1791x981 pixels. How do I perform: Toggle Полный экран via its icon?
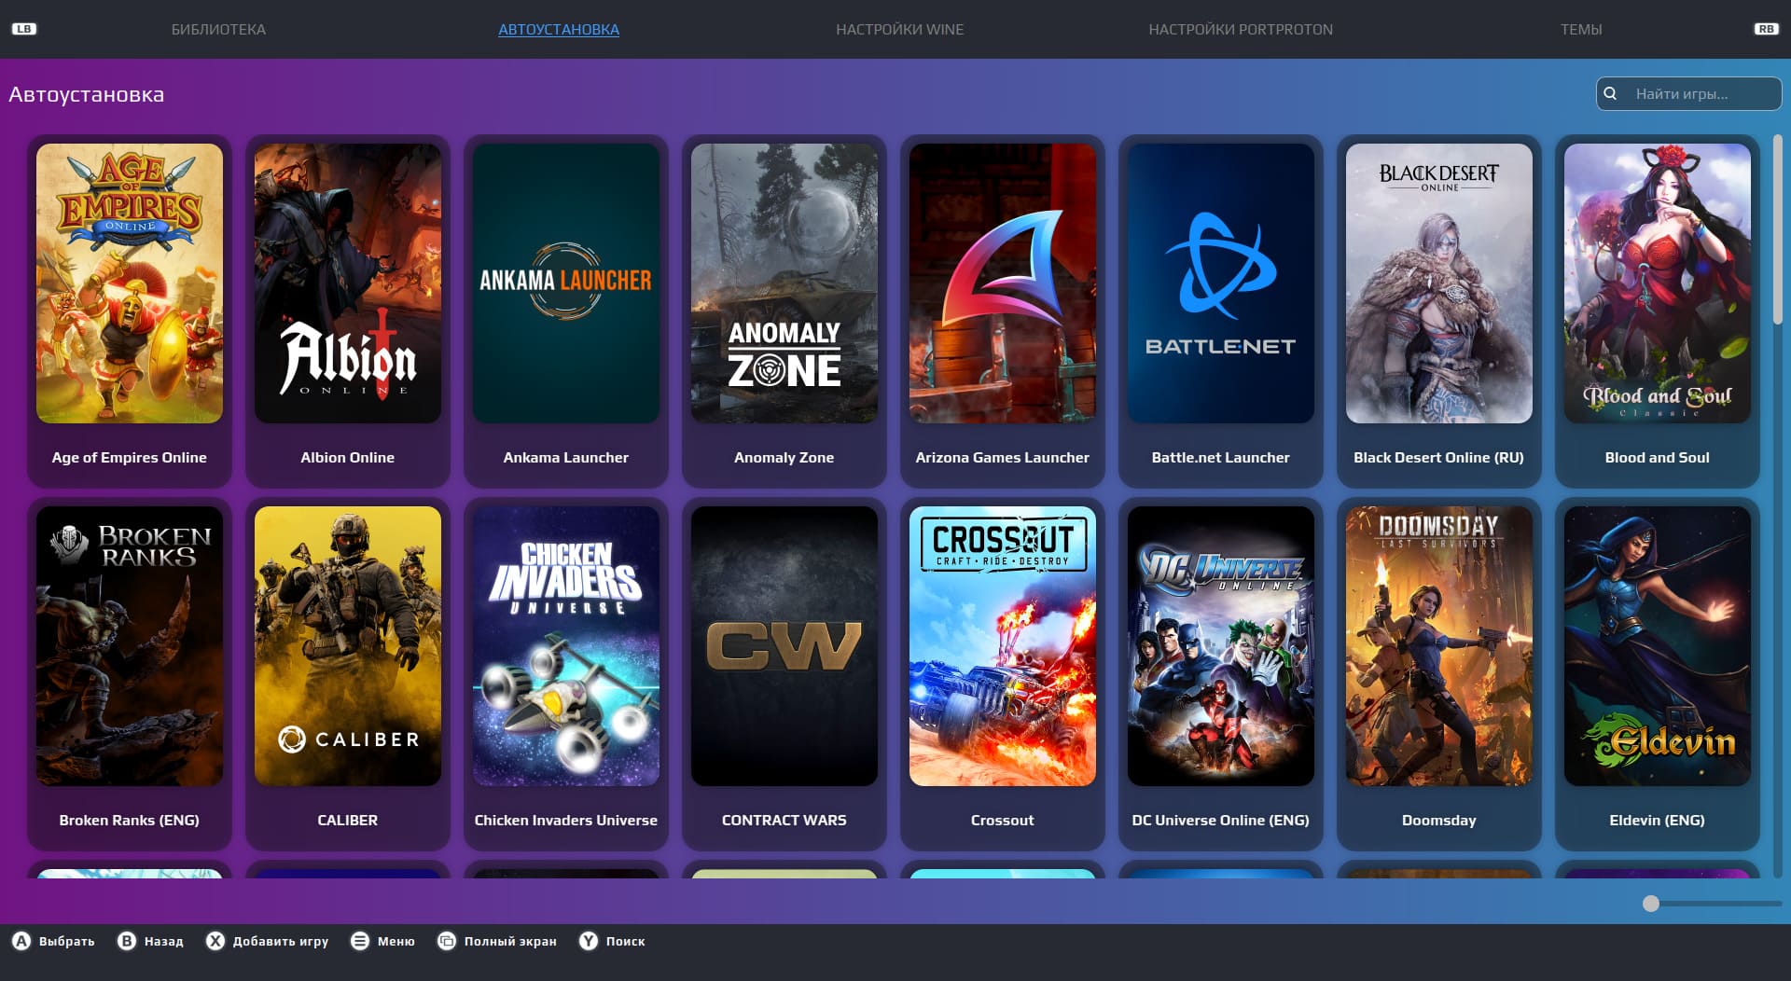(x=447, y=941)
